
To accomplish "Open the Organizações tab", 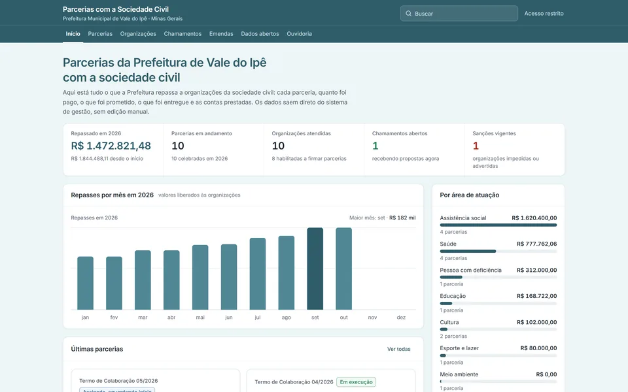I will click(138, 34).
